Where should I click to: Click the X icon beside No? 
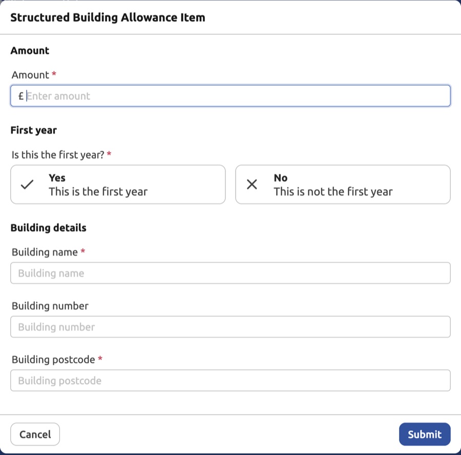tap(252, 185)
